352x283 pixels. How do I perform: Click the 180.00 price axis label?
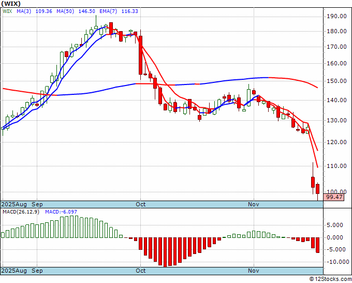pos(336,31)
